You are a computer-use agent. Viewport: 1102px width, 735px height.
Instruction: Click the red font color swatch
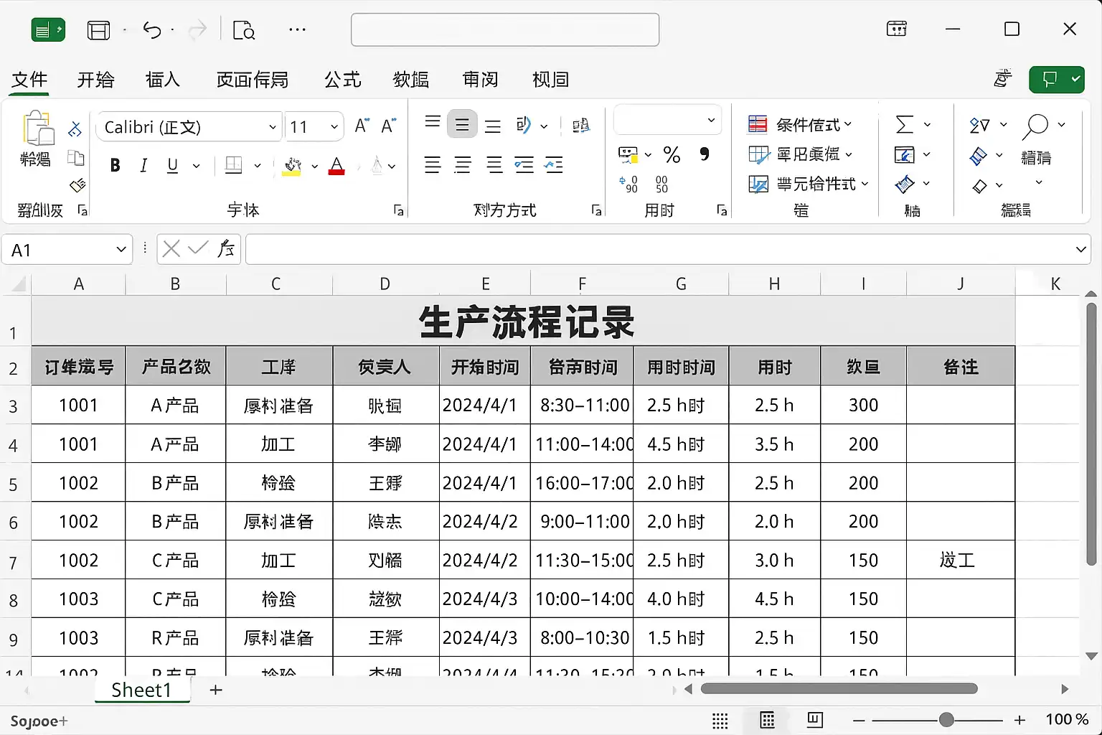(336, 167)
